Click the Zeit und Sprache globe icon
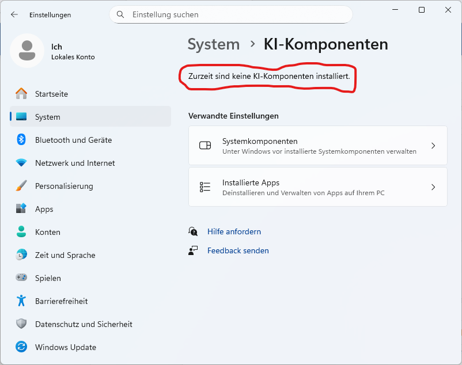462x365 pixels. (x=21, y=254)
